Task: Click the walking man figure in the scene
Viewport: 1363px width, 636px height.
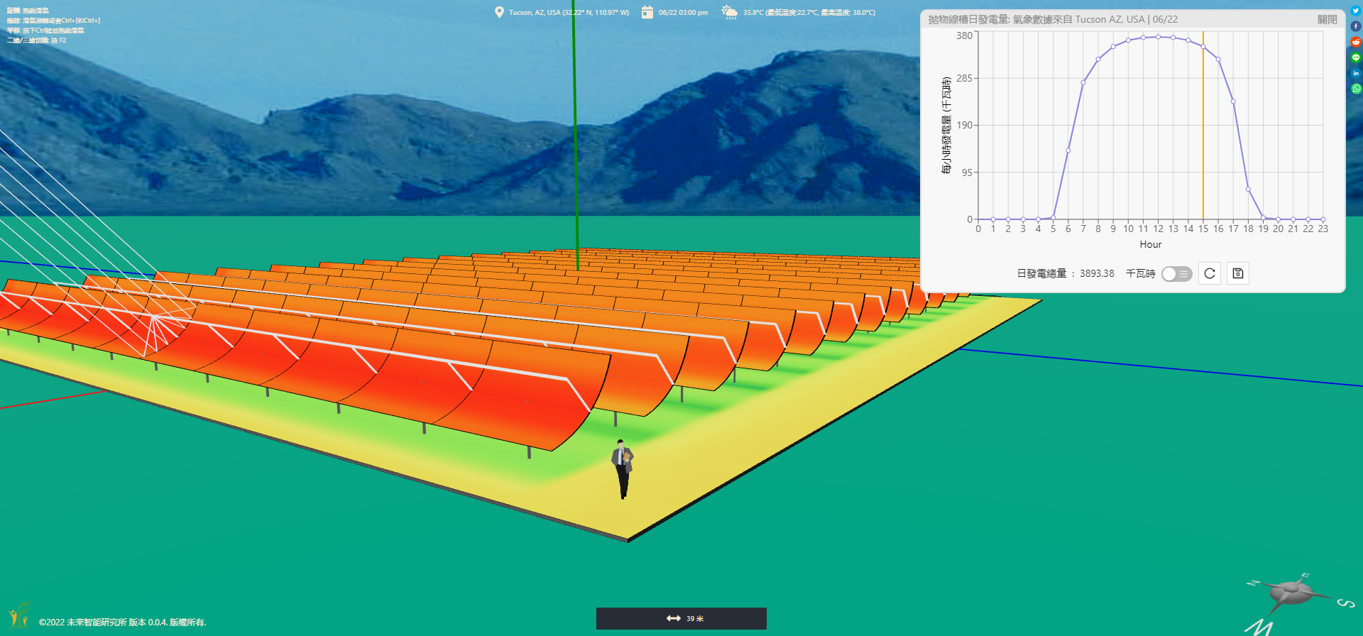Action: click(x=623, y=468)
